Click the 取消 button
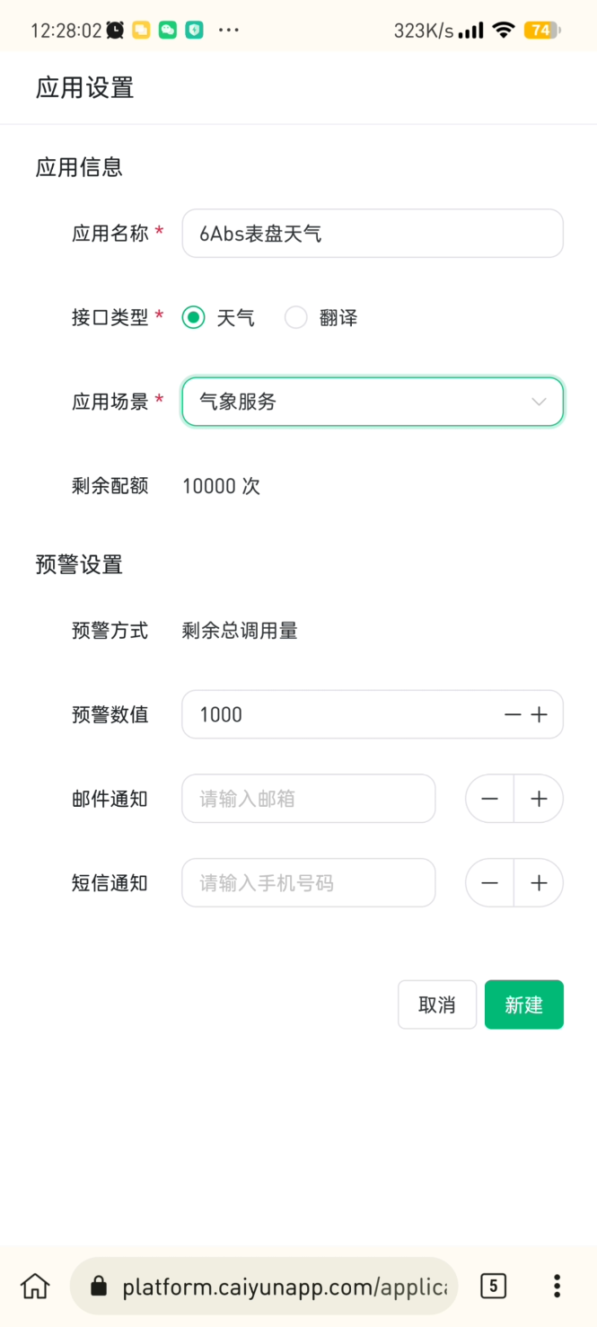597x1327 pixels. pos(437,1004)
